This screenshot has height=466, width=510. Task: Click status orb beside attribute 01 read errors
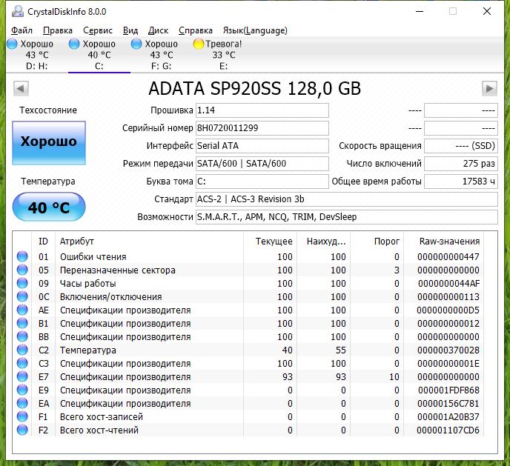coord(21,257)
